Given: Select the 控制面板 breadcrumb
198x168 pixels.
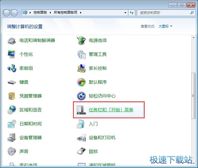Looking at the screenshot, I should [x=40, y=12].
